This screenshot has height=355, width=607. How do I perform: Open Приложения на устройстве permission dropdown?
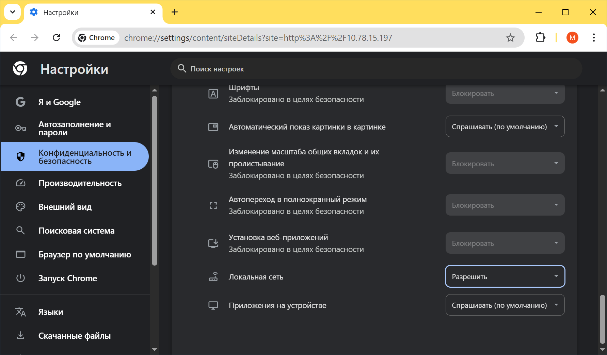tap(505, 305)
